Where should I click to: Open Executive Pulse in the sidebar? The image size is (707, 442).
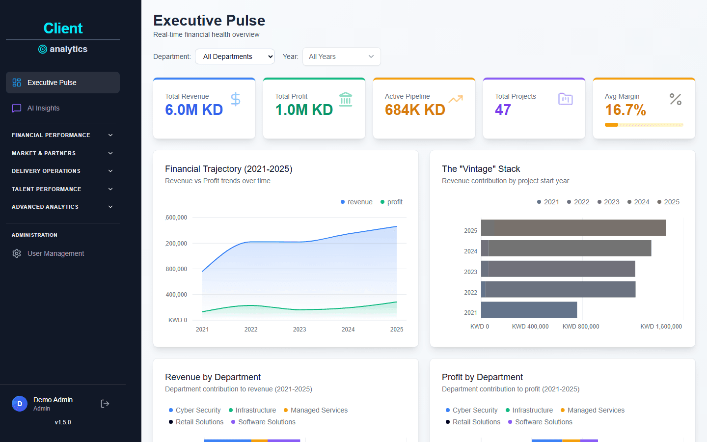tap(63, 83)
